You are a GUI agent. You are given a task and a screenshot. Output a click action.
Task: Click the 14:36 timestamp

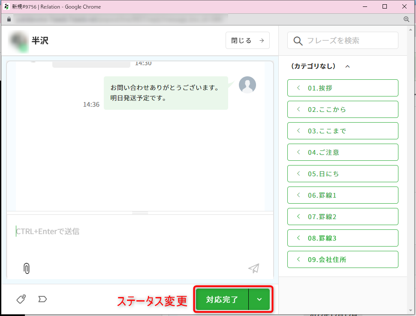[x=91, y=105]
